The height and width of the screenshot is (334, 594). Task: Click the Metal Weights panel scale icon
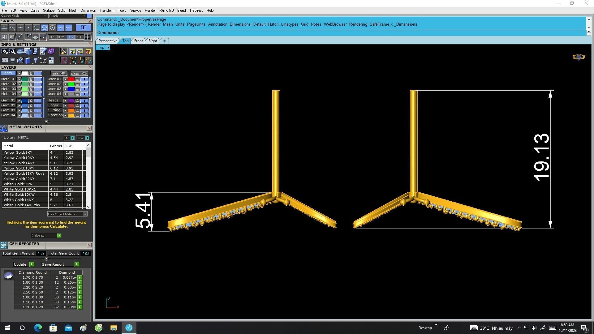click(x=4, y=129)
